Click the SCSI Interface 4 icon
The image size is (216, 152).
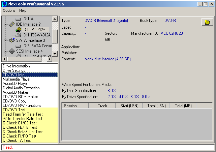pos(12,51)
